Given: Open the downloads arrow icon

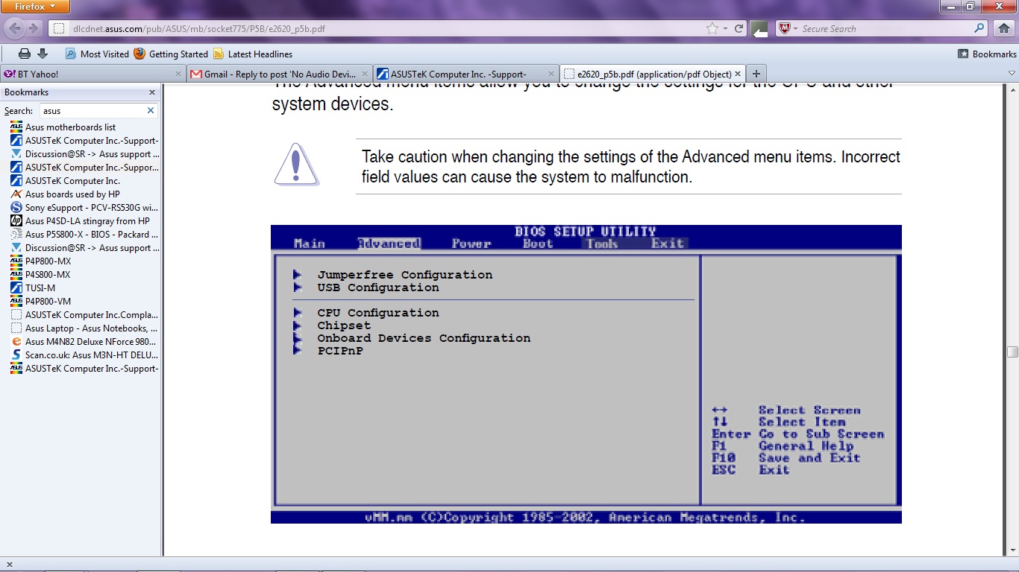Looking at the screenshot, I should (43, 54).
